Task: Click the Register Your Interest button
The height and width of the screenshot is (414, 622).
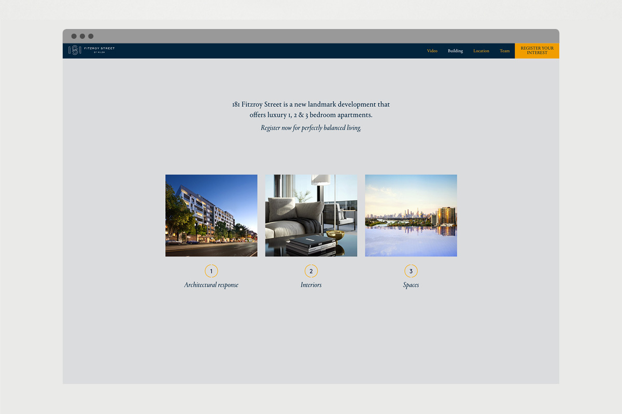Action: click(536, 50)
